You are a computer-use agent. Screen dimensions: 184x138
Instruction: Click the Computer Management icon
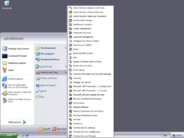[x=70, y=37]
